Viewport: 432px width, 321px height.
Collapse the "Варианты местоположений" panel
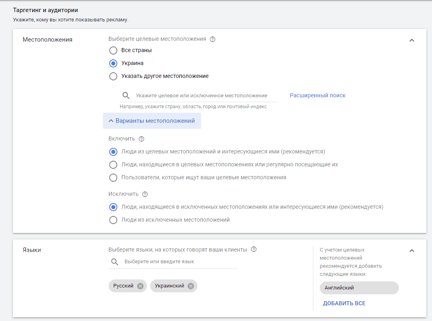pyautogui.click(x=152, y=120)
